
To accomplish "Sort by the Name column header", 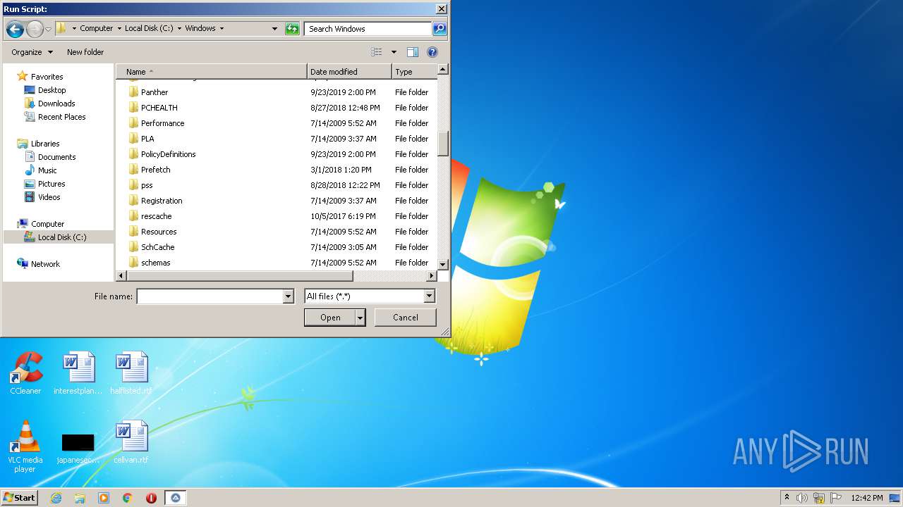I will 212,72.
